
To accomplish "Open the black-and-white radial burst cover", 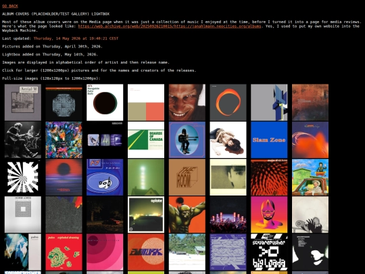I will coord(23,177).
